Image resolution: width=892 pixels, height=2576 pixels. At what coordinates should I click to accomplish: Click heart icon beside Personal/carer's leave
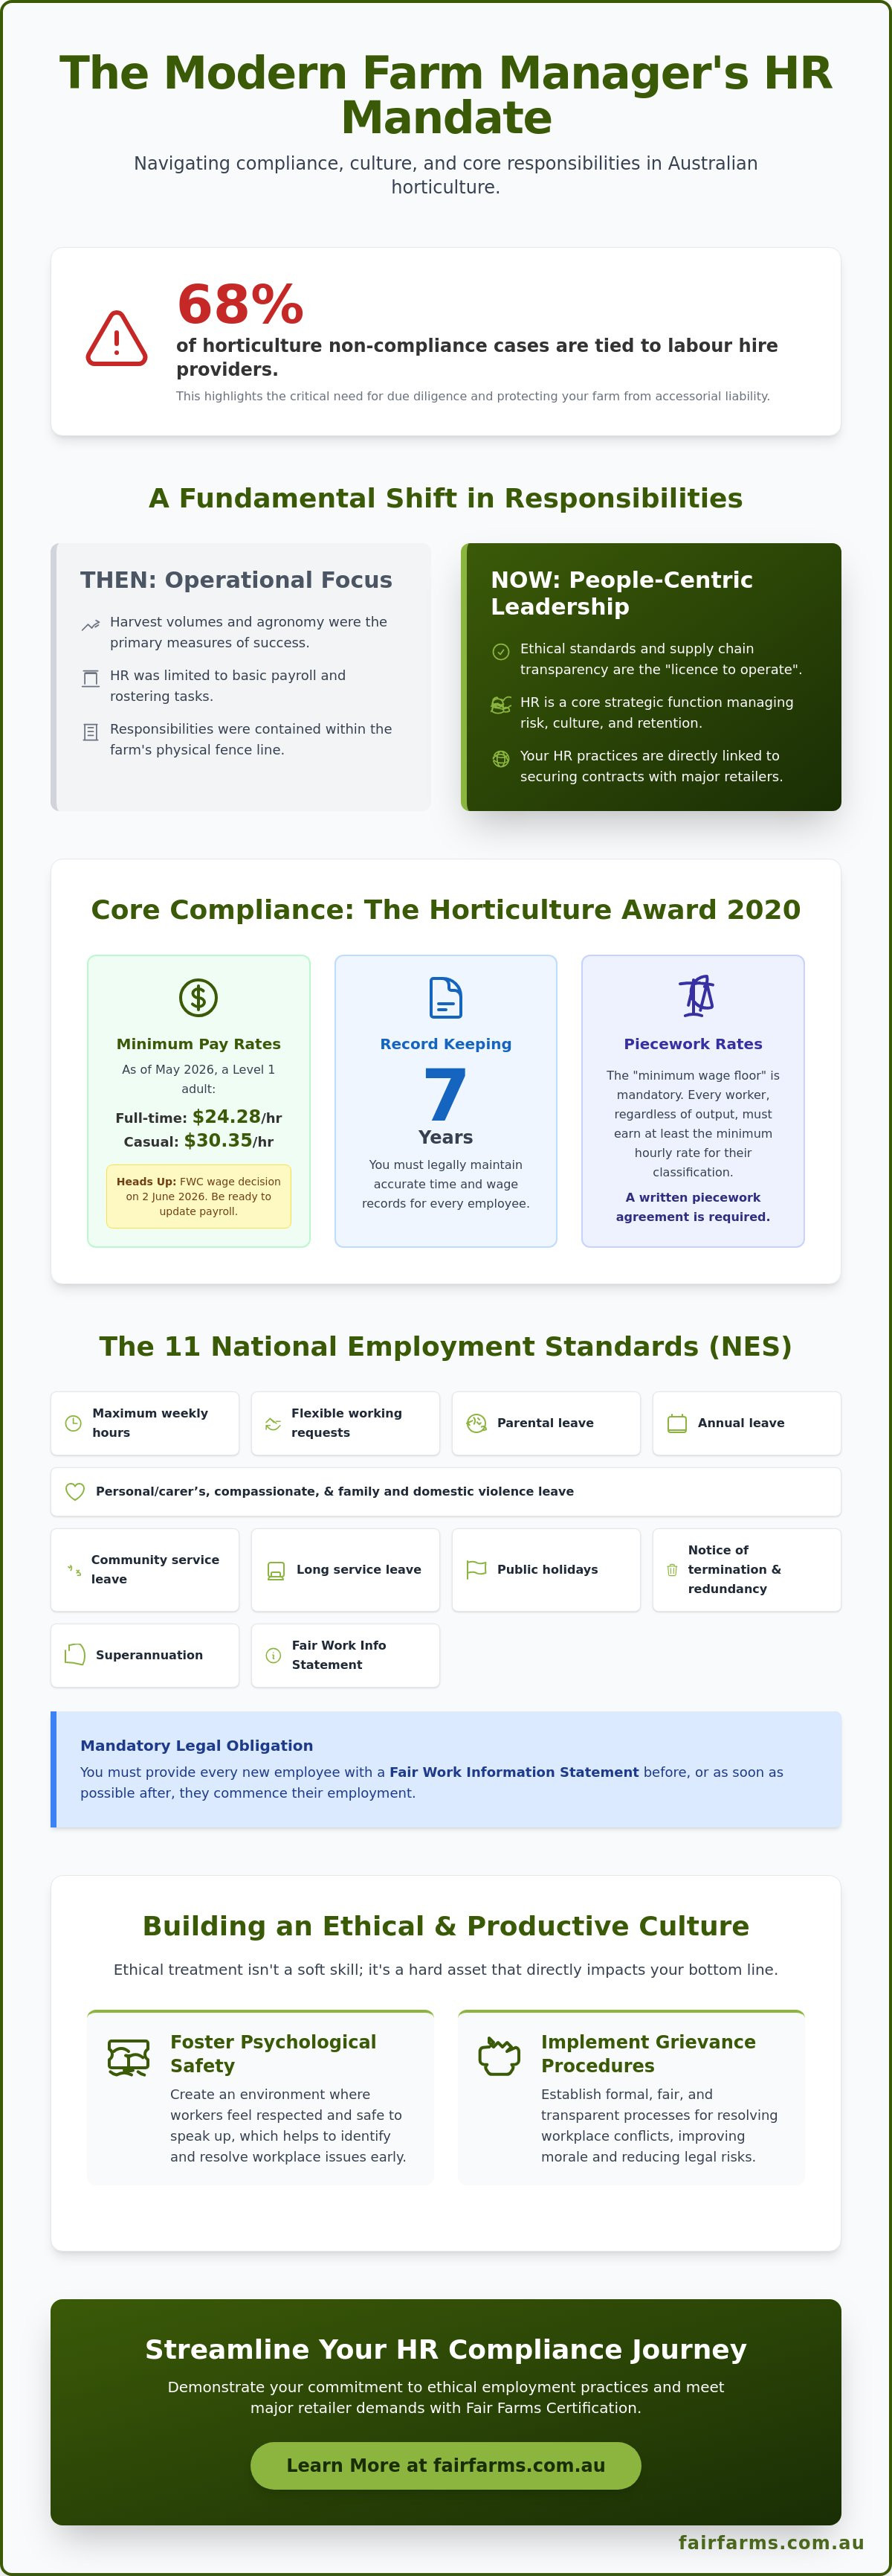(75, 1491)
